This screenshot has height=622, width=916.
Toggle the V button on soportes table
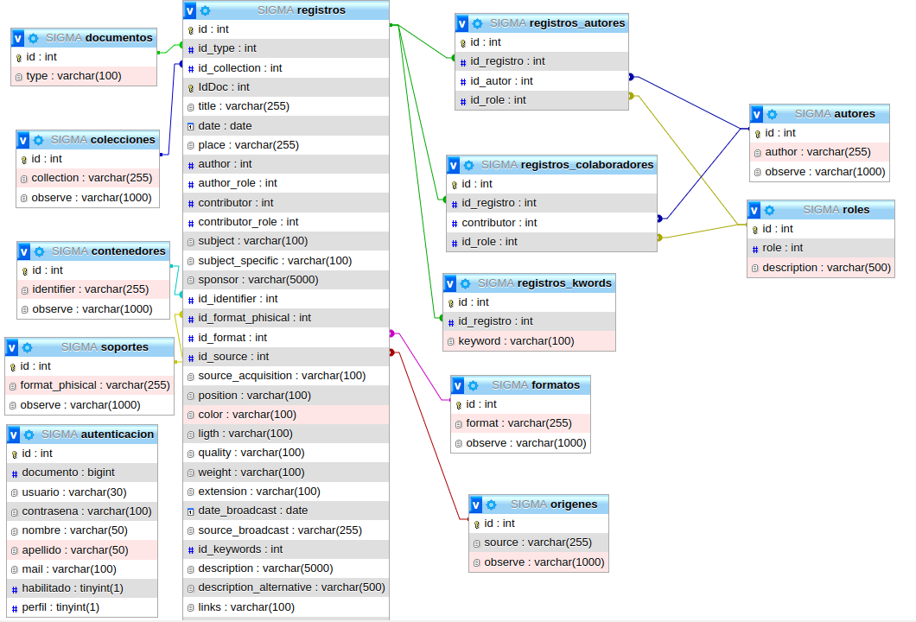12,347
